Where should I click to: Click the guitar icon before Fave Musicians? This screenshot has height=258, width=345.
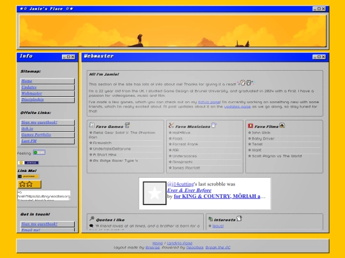coord(171,125)
